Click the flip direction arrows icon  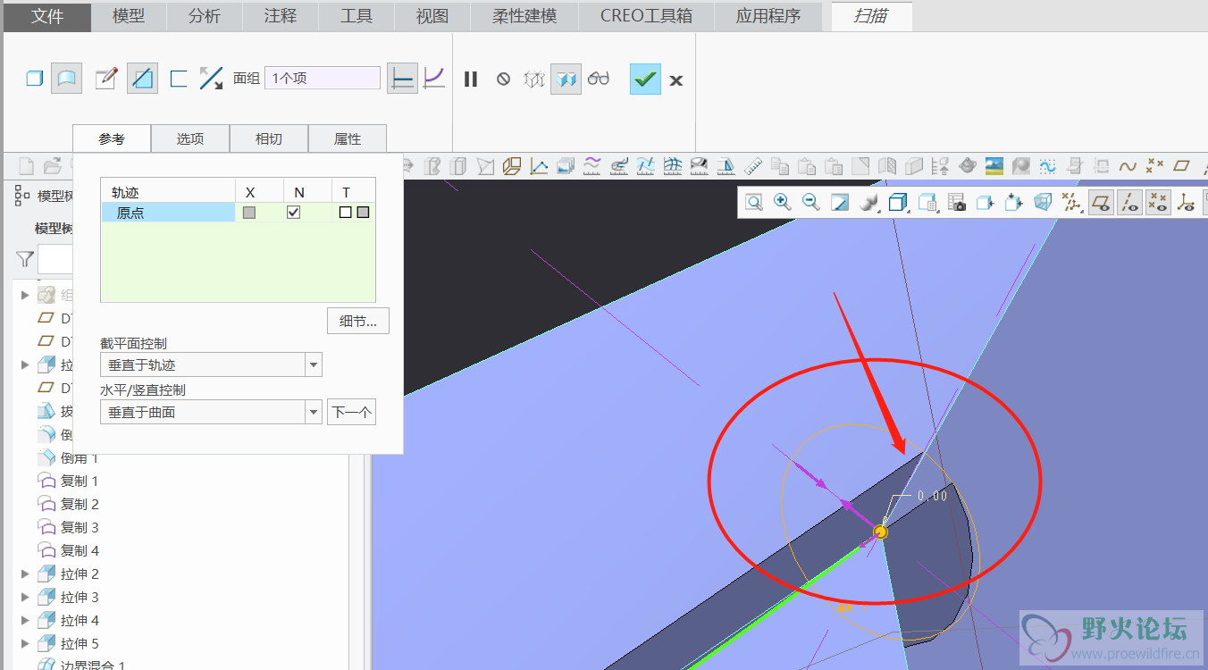pos(211,79)
